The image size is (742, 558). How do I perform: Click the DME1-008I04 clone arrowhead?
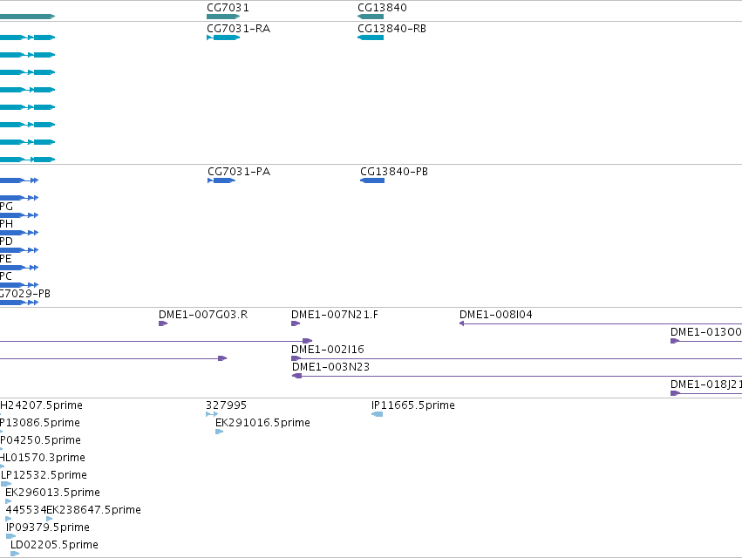(461, 323)
